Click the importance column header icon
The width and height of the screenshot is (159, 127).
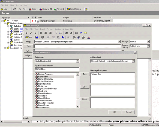coord(32,18)
